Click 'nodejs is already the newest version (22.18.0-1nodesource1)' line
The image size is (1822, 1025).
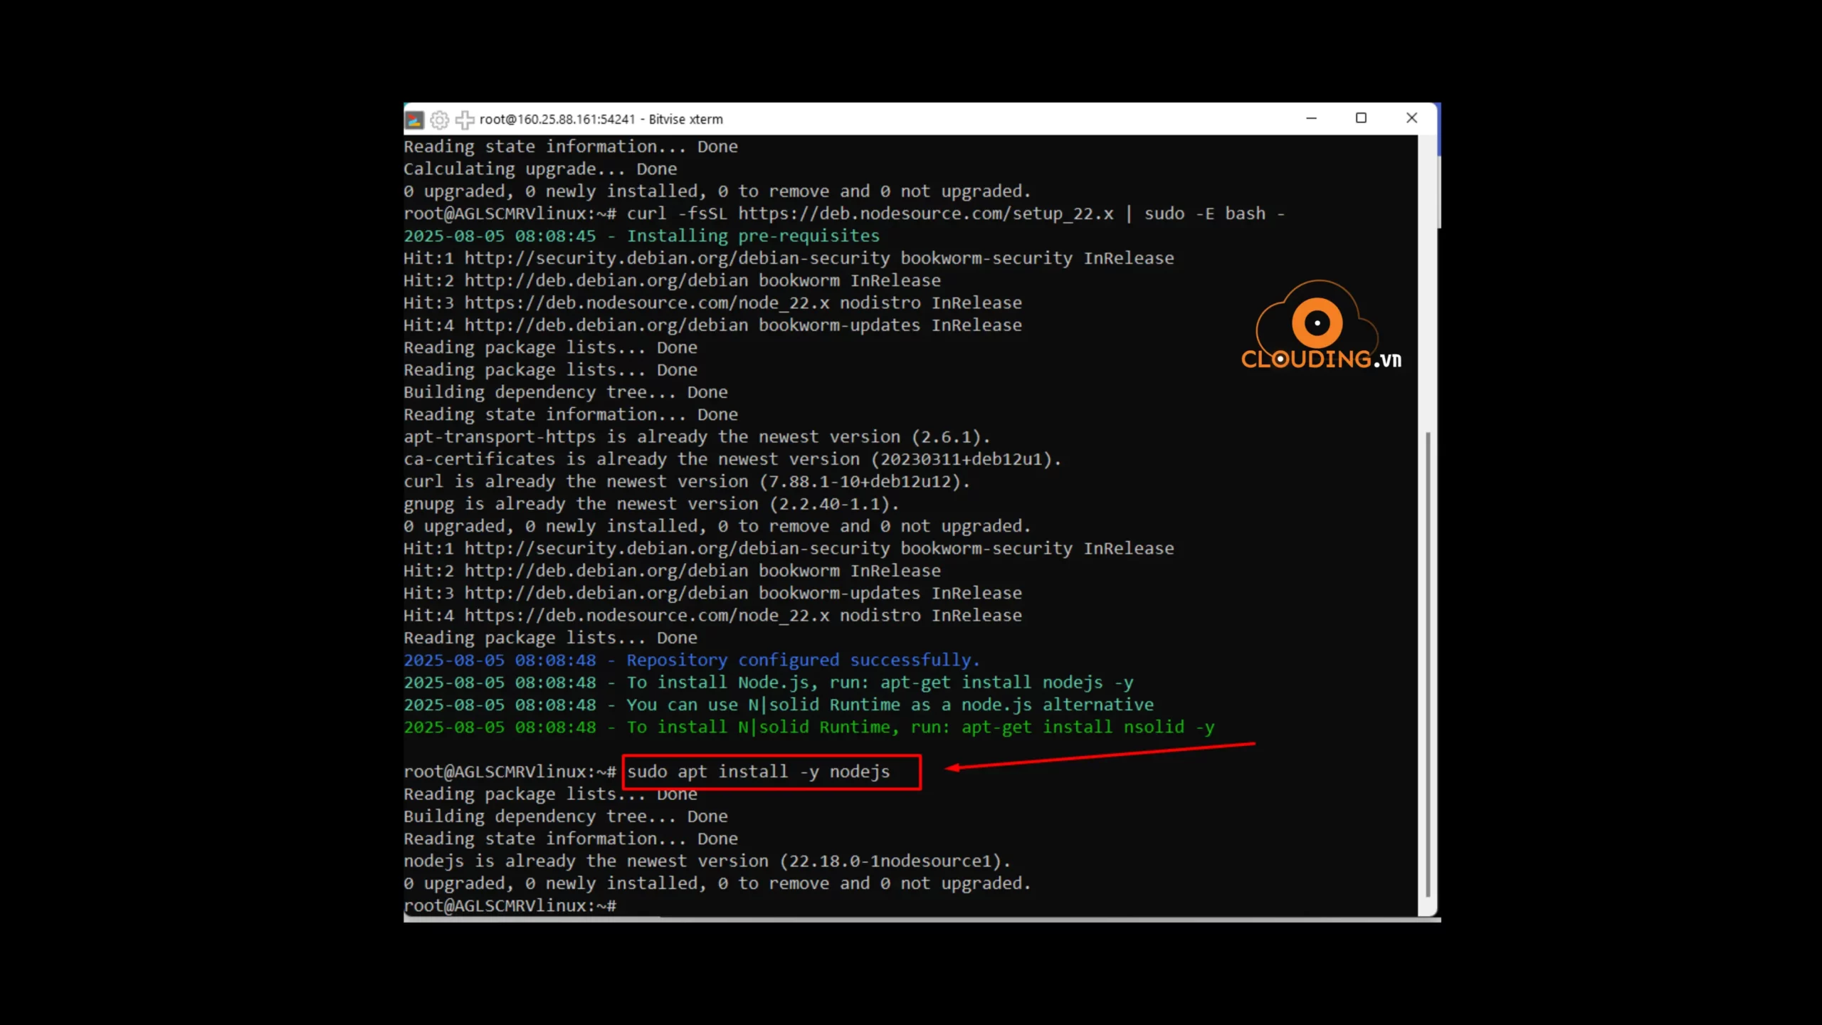(x=707, y=861)
